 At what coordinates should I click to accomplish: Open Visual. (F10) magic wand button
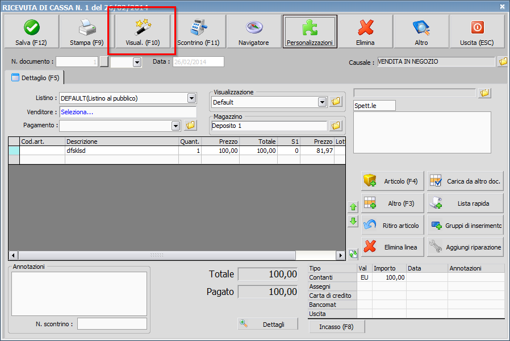[x=143, y=32]
